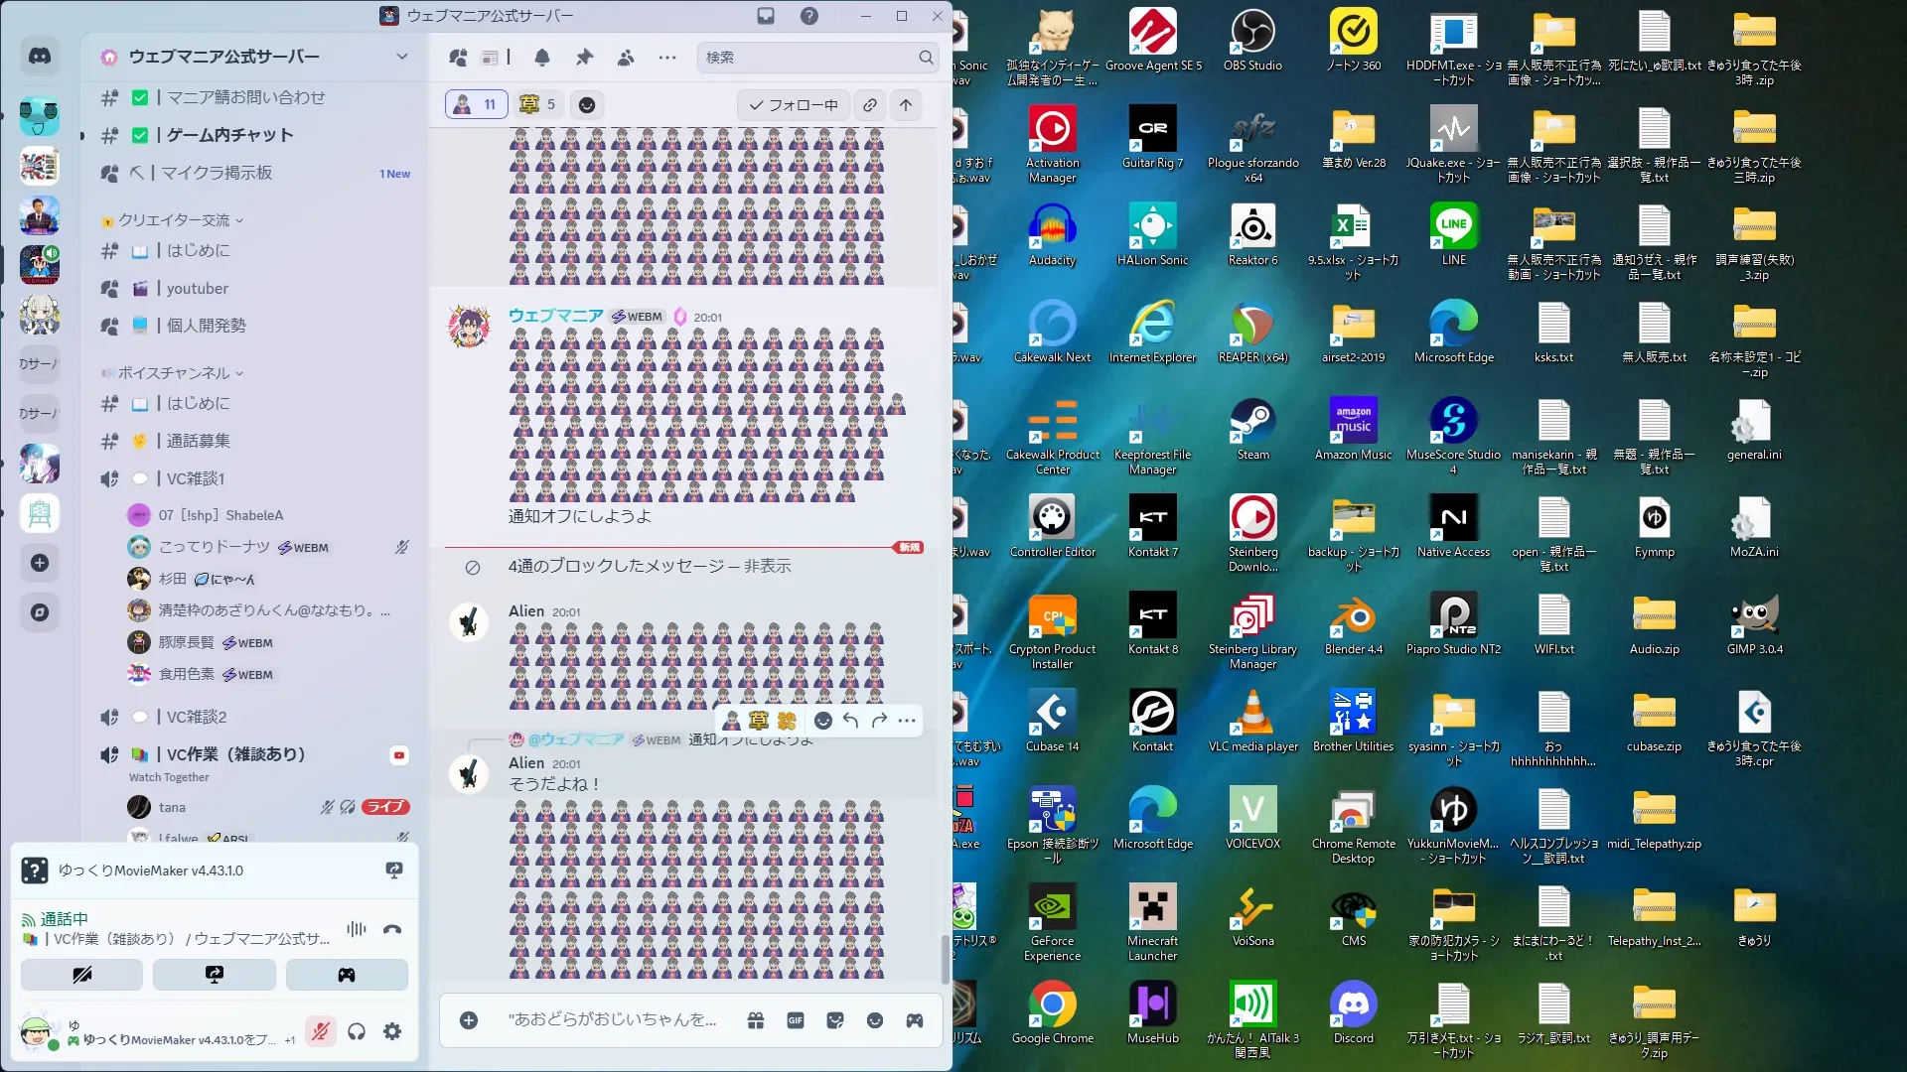The image size is (1907, 1072).
Task: Open notification settings bell icon
Action: (x=542, y=58)
